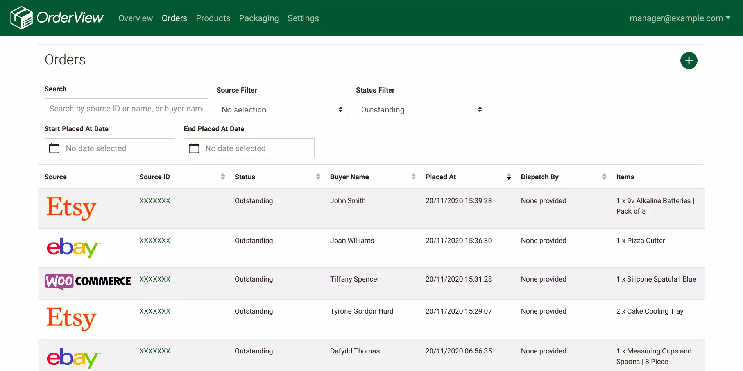Viewport: 743px width, 371px height.
Task: Open manager@example.com account menu
Action: coord(680,18)
